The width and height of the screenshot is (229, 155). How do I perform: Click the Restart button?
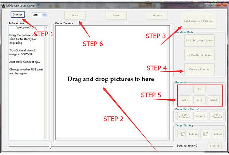tap(157, 15)
